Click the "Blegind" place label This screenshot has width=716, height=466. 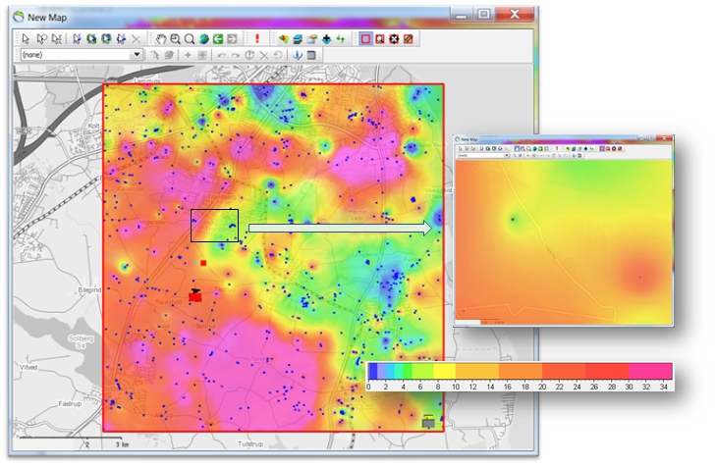[x=89, y=290]
